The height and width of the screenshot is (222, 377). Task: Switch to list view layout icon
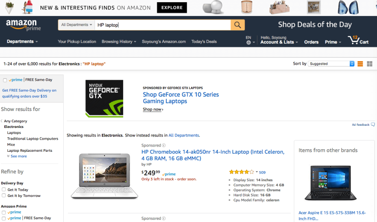tap(360, 64)
